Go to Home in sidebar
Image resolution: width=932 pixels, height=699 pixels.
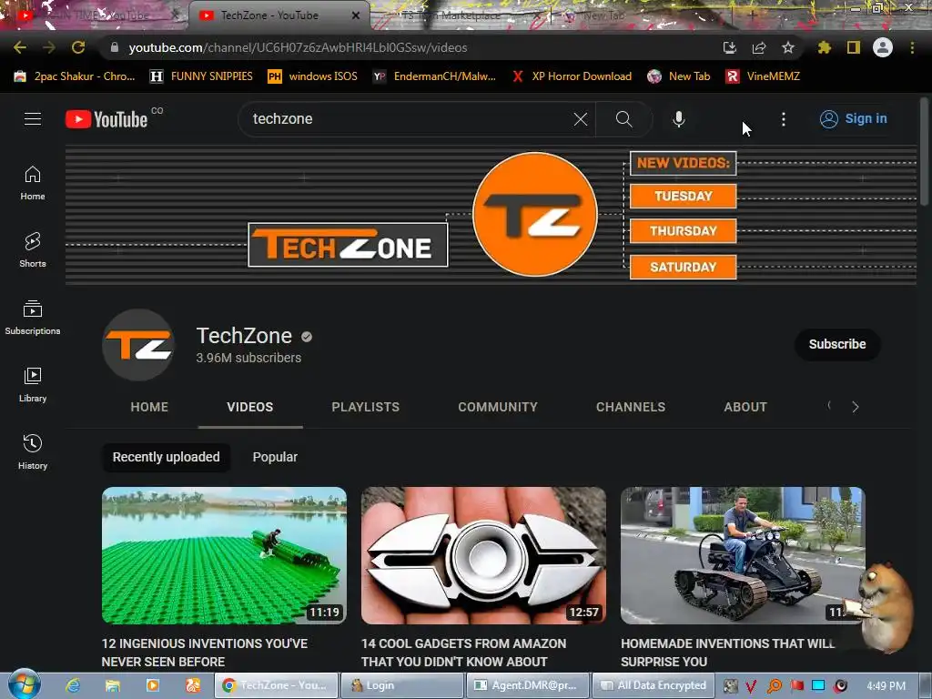click(x=33, y=183)
